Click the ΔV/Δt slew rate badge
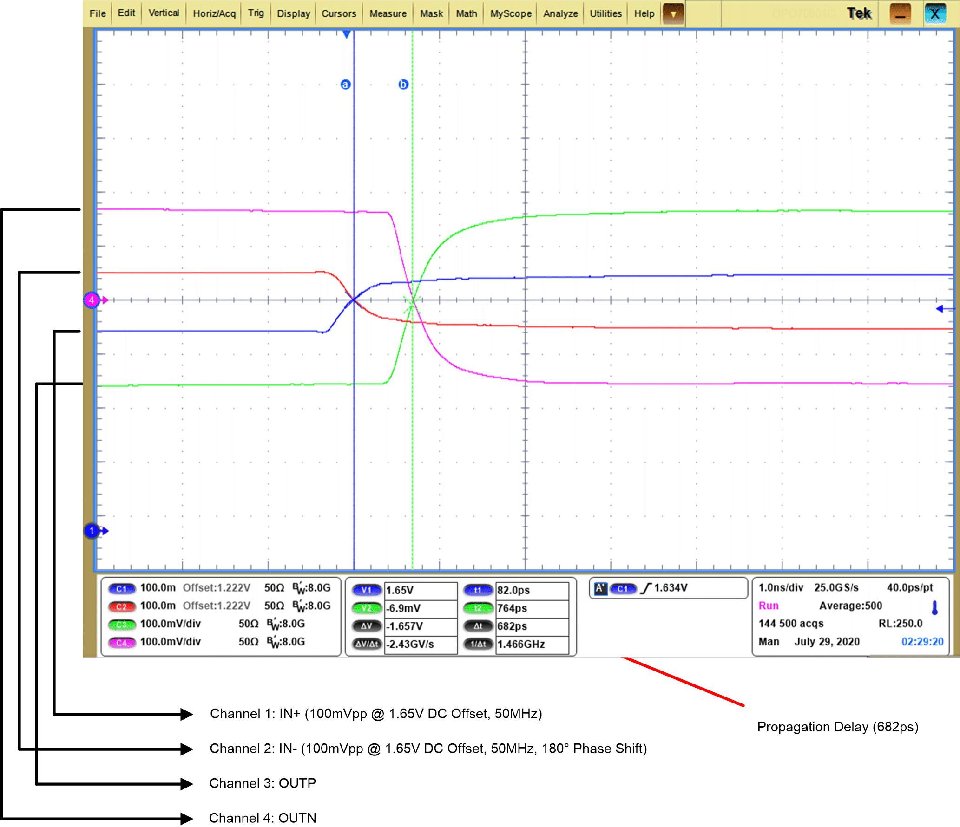Screen dimensions: 960x827 tap(367, 645)
